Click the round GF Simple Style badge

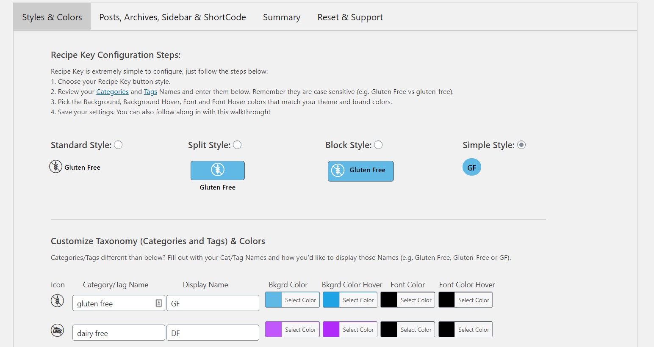(x=472, y=167)
